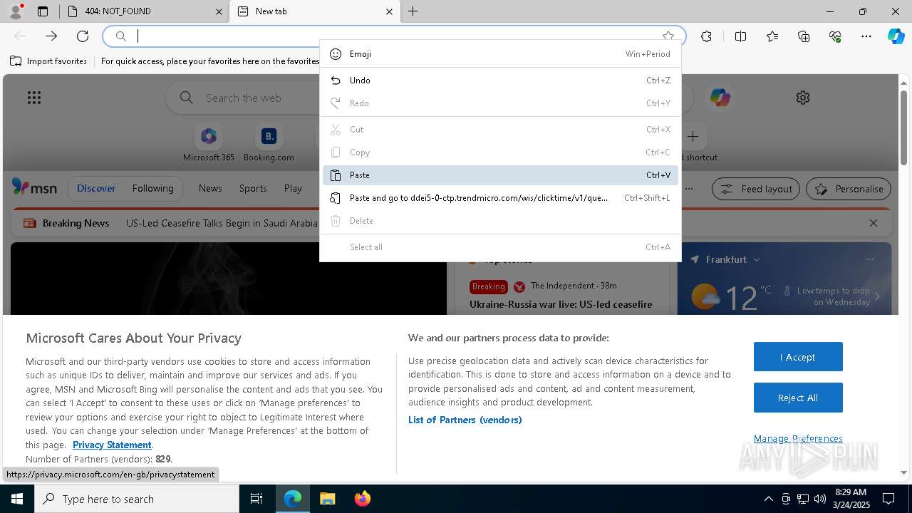Open the apps grid launcher
The image size is (912, 513).
(34, 98)
